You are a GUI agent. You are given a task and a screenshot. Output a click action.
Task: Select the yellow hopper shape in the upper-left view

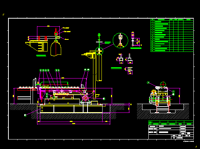pyautogui.click(x=37, y=46)
